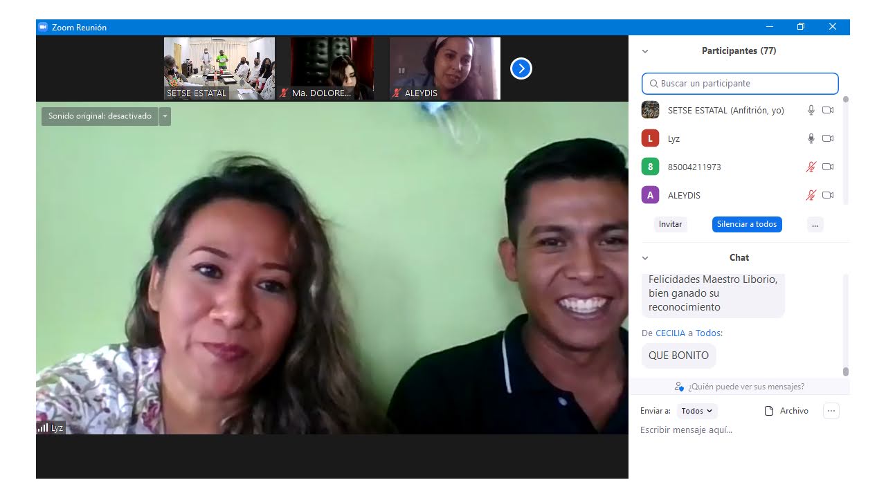The image size is (886, 498).
Task: Click Sonido original: desactivado button
Action: [x=100, y=116]
